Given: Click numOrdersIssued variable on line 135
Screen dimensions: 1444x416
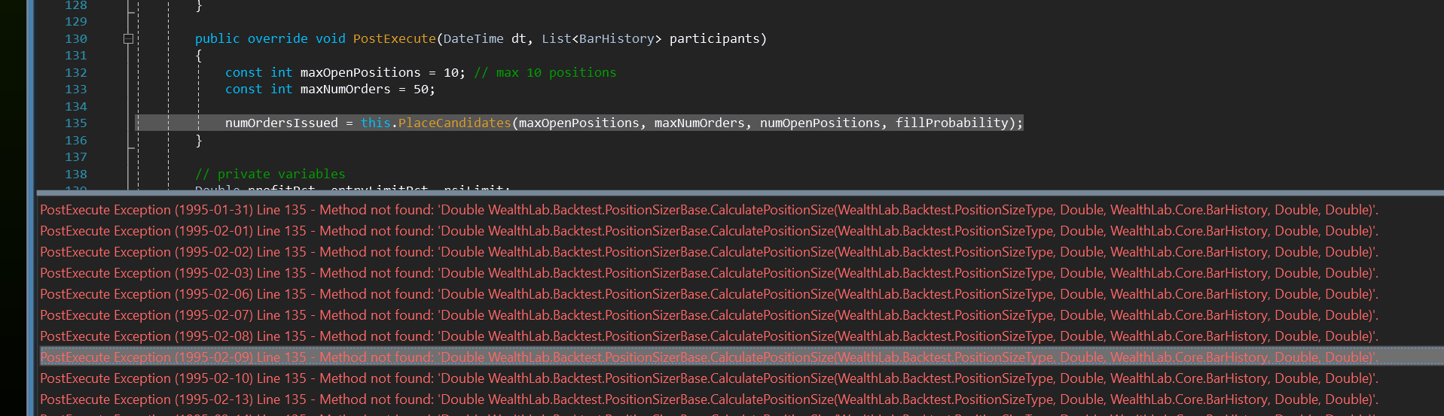Looking at the screenshot, I should [x=281, y=123].
